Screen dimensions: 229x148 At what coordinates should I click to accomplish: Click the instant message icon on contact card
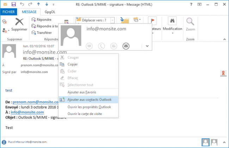click(89, 46)
